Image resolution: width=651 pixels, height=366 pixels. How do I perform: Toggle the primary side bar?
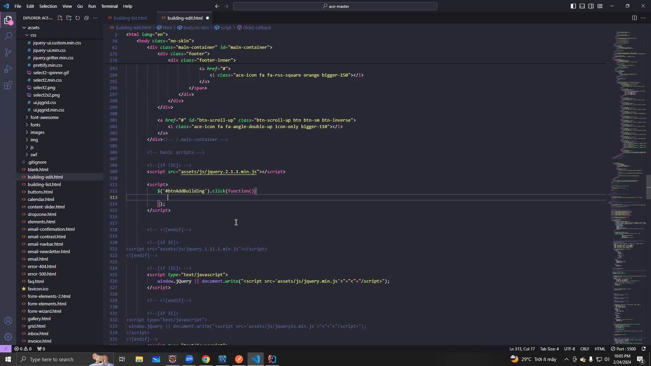(x=573, y=6)
